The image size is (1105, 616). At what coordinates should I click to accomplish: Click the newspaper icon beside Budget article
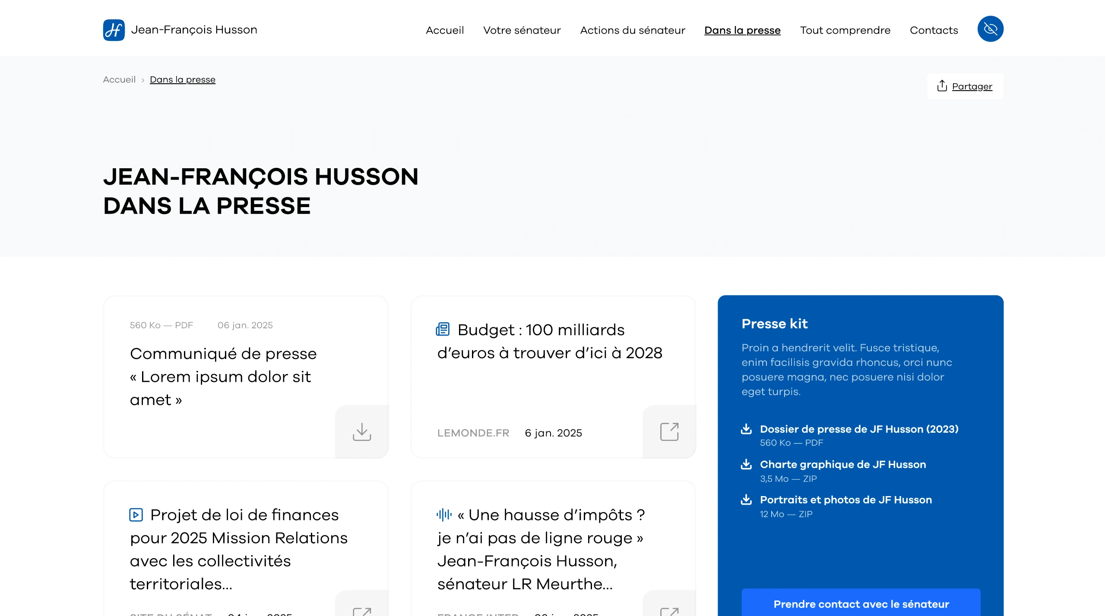tap(443, 329)
